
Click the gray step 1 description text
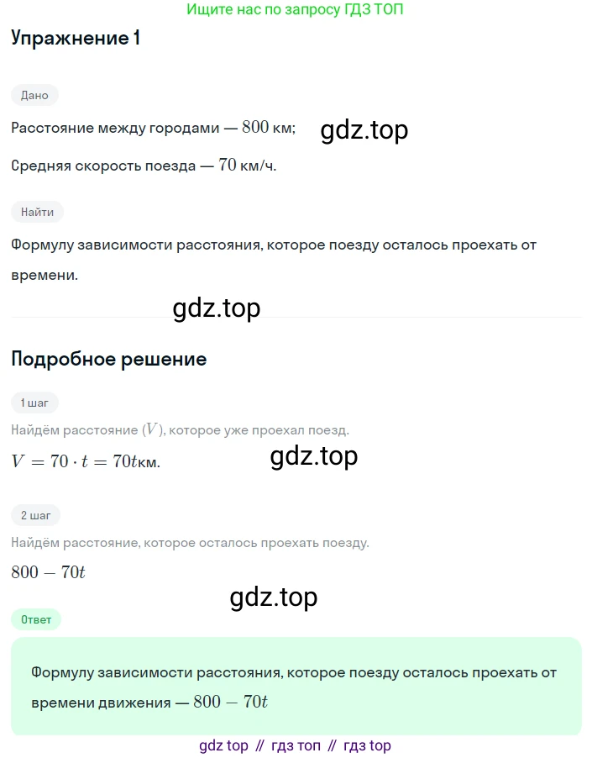tap(180, 429)
